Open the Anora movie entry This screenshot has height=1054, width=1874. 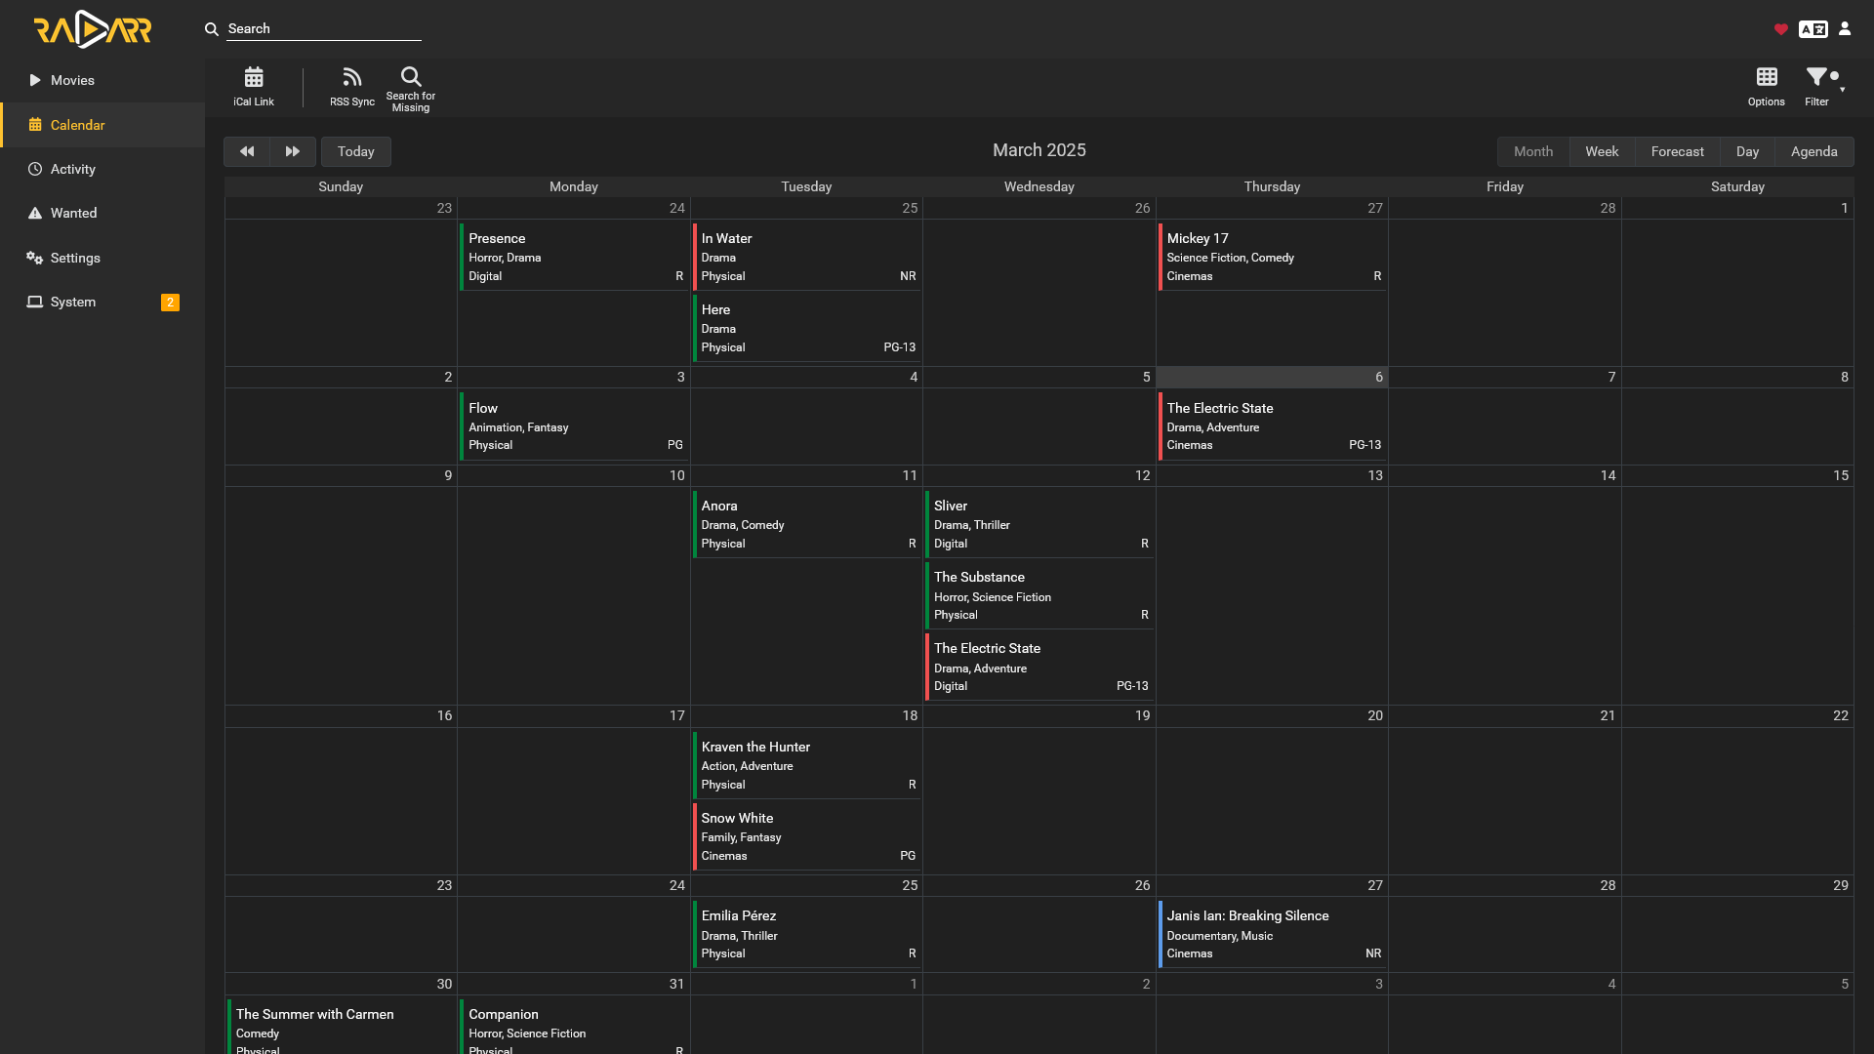[x=807, y=524]
